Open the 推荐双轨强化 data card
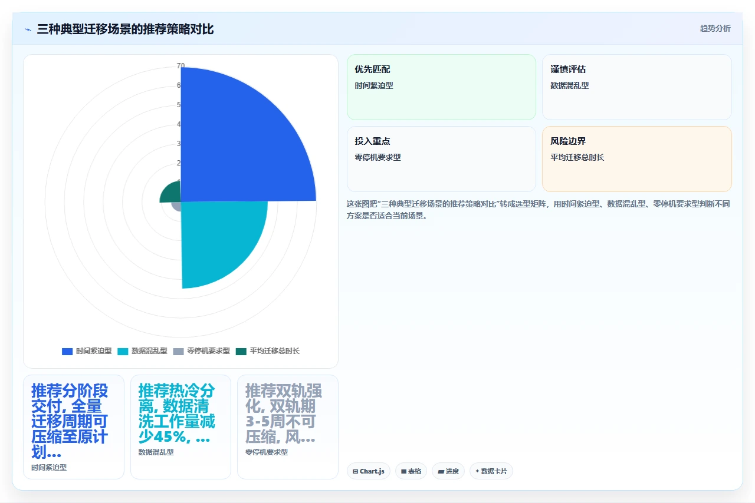 [x=288, y=427]
